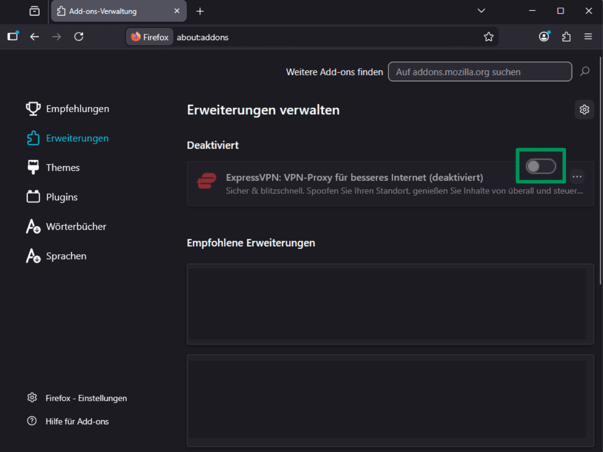
Task: Open the Firefox account icon
Action: pyautogui.click(x=544, y=37)
